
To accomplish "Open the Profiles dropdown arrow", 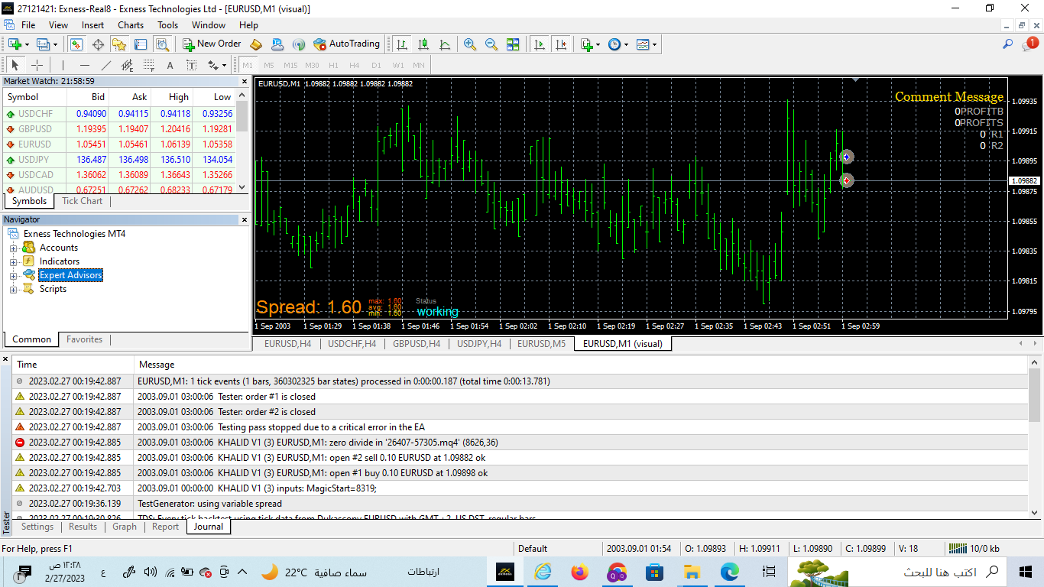I will [56, 44].
